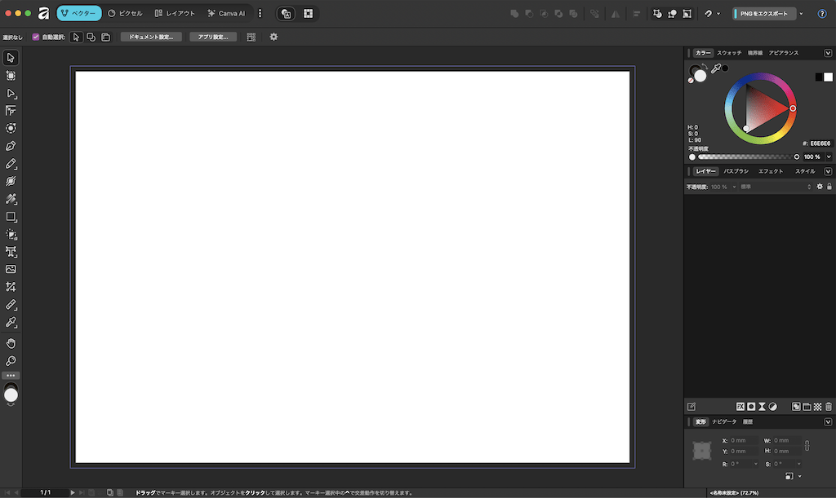The height and width of the screenshot is (498, 836).
Task: Click the ドキュメント設定... button
Action: point(151,37)
